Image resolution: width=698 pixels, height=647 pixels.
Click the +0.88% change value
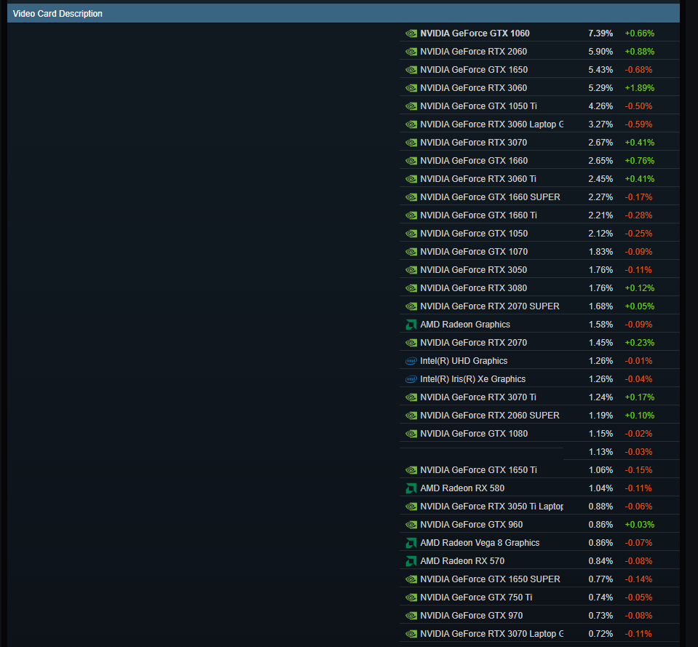coord(639,52)
